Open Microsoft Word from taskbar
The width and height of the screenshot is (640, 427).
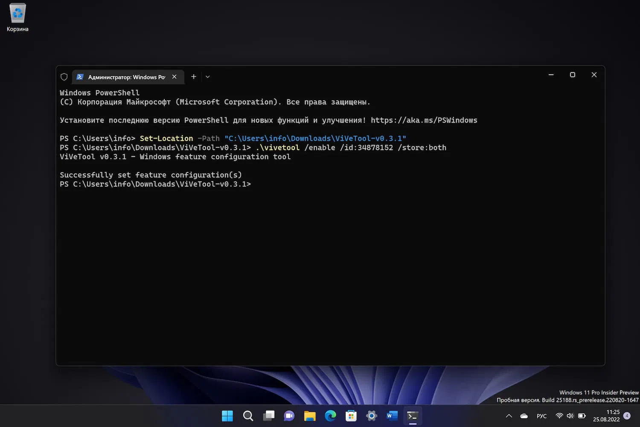392,416
